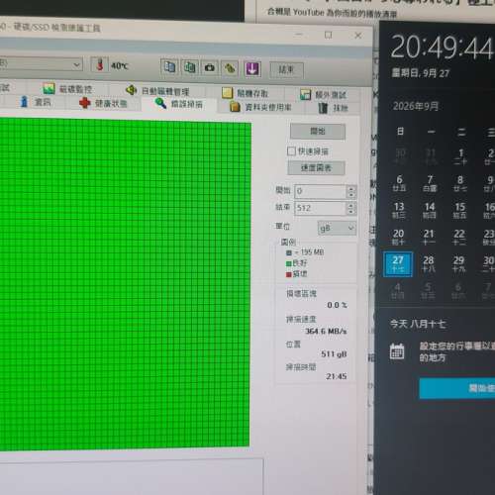Click the copy text to clipboard icon
This screenshot has width=495, height=495.
coord(169,67)
